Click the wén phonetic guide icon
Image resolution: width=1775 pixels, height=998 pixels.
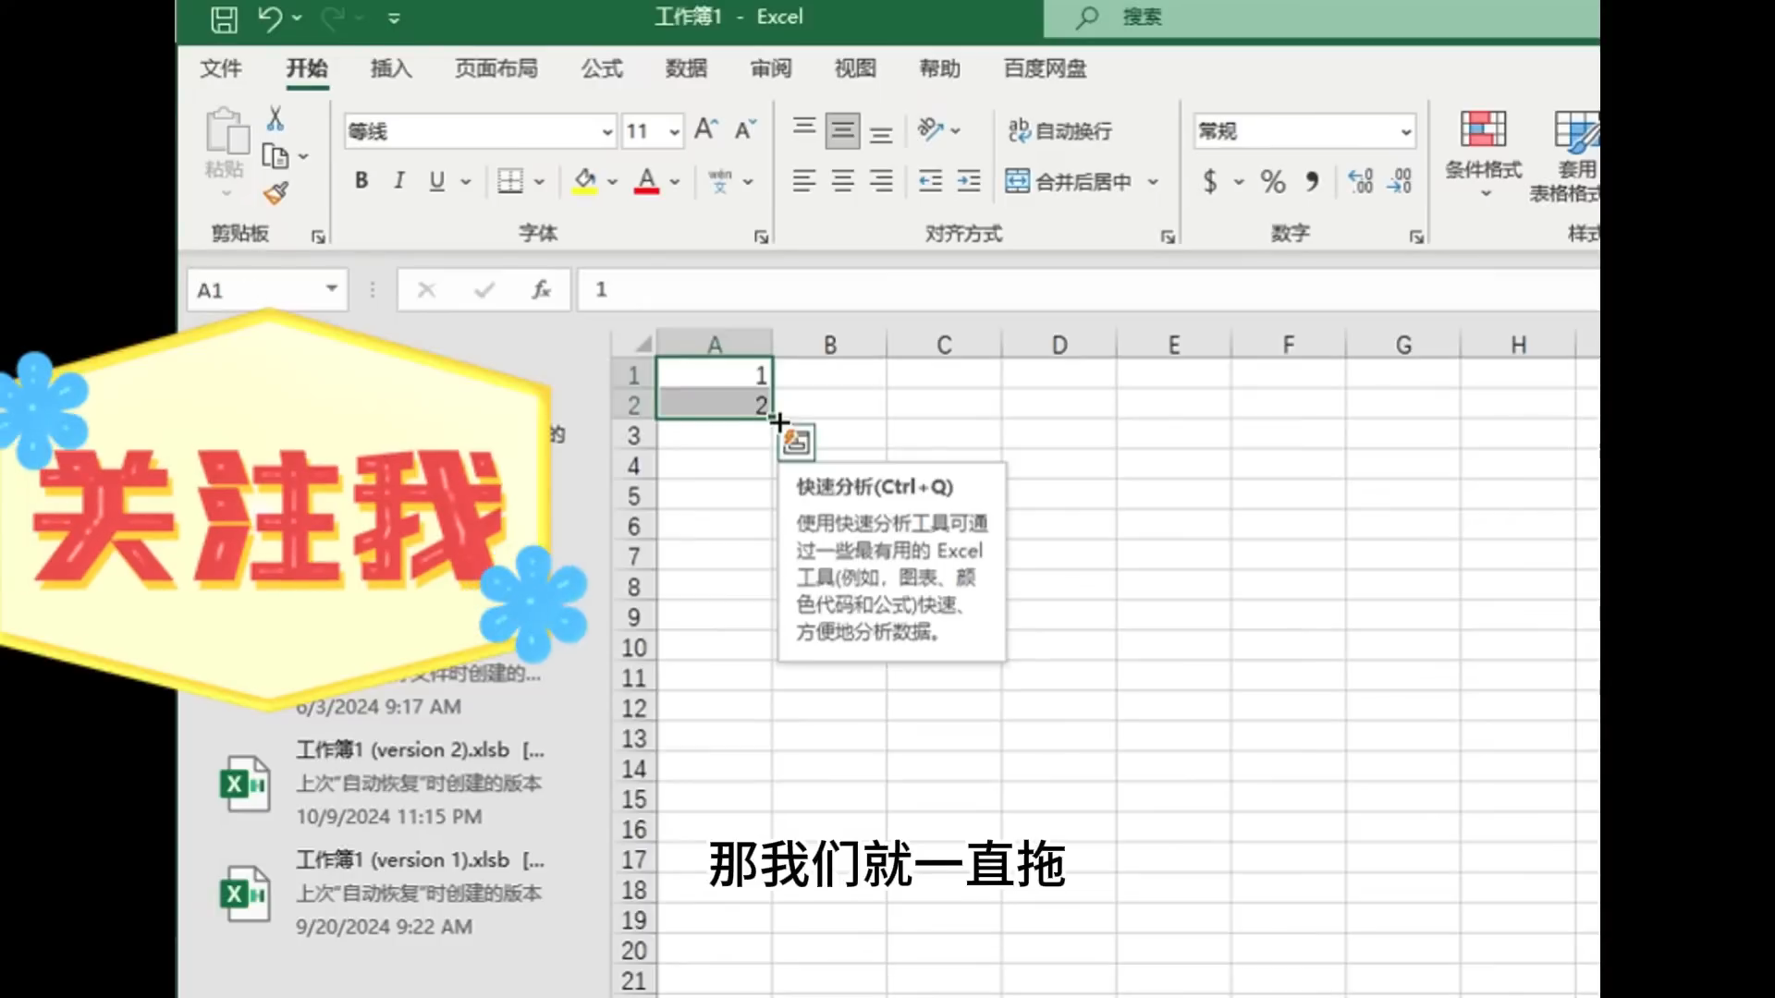(720, 181)
